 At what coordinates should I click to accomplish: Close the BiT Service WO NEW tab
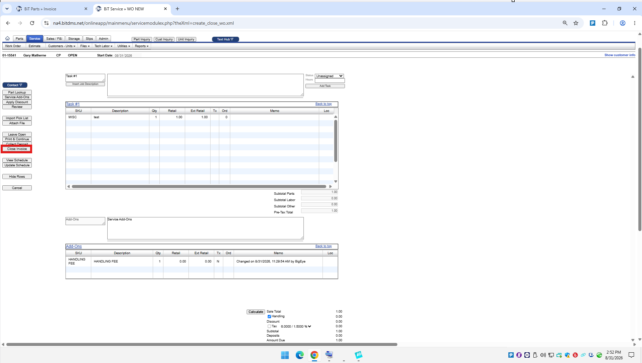tap(165, 9)
